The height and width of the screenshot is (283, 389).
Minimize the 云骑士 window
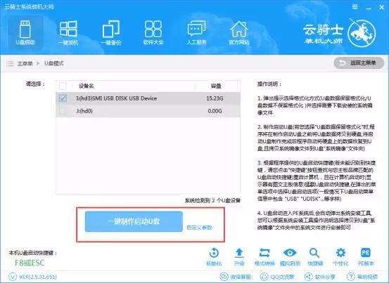pos(369,8)
